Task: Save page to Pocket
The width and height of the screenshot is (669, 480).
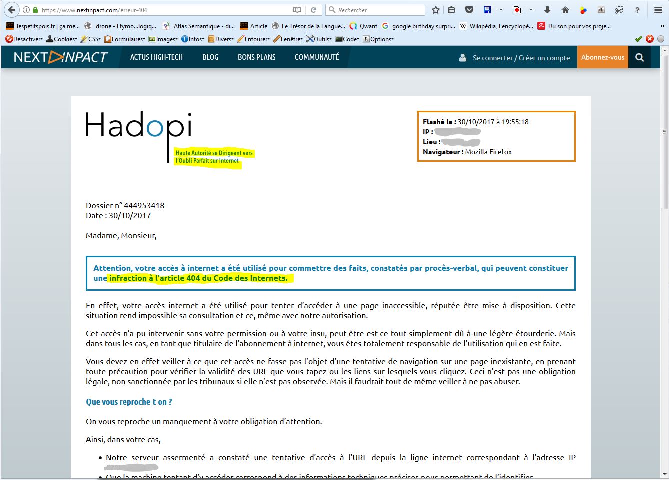Action: tap(469, 10)
